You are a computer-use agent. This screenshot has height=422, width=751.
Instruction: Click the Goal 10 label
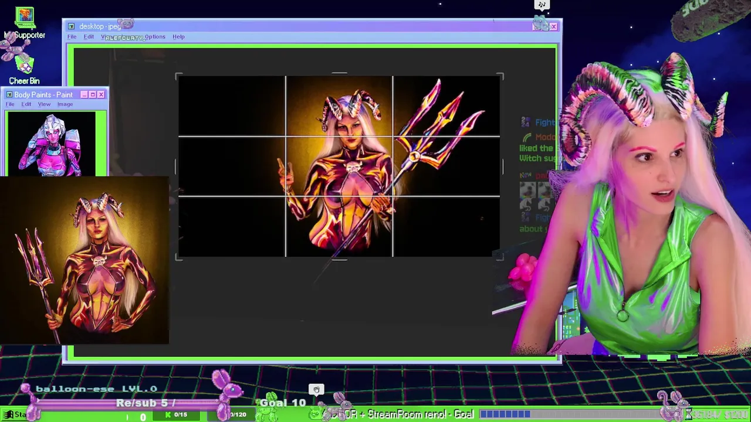283,403
